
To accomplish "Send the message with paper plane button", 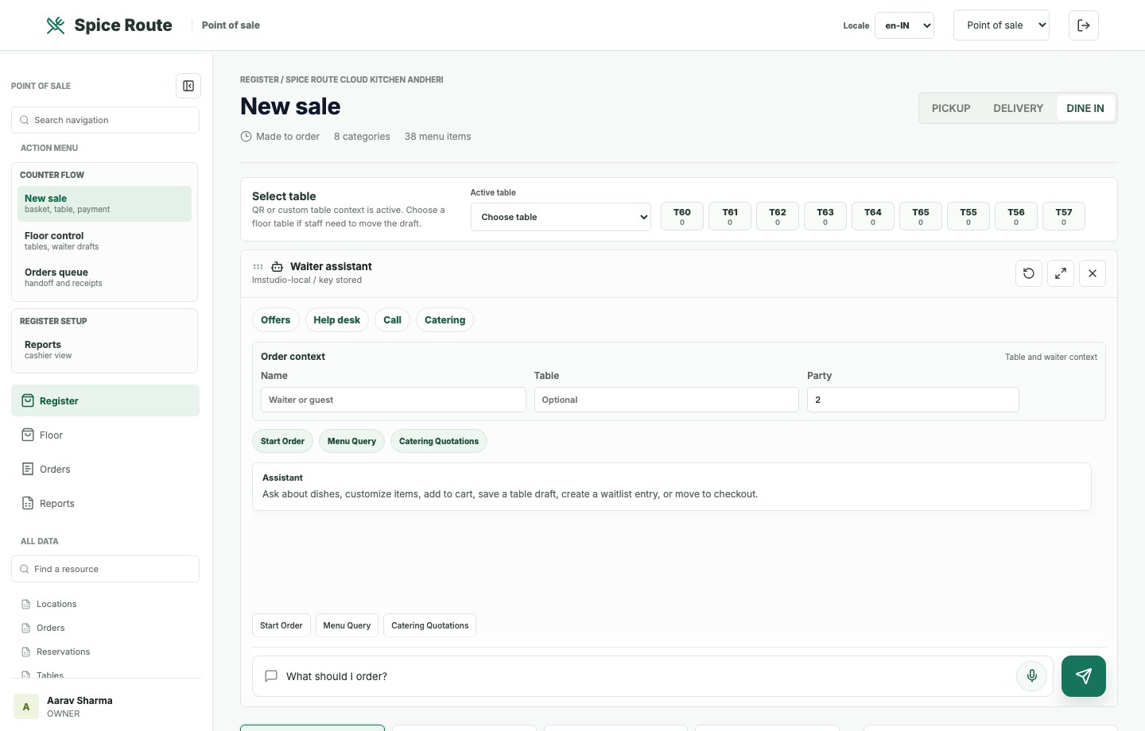I will coord(1084,676).
